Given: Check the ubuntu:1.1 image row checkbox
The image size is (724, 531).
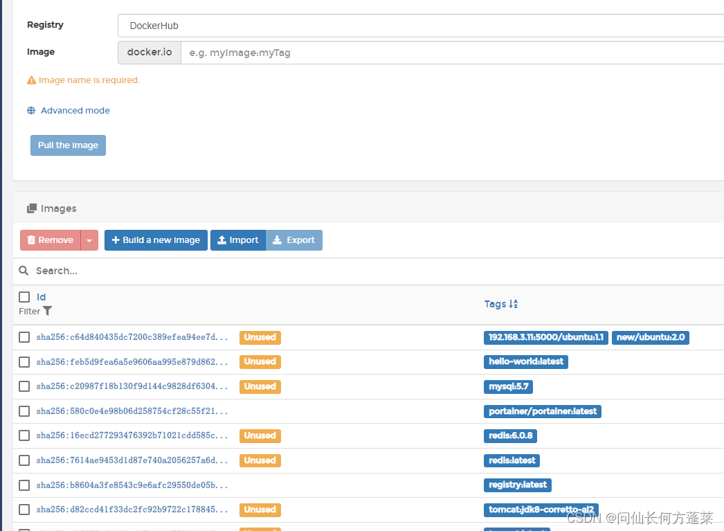Looking at the screenshot, I should pyautogui.click(x=24, y=337).
